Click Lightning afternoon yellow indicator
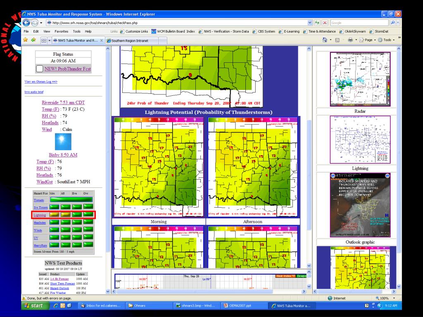 [66, 215]
